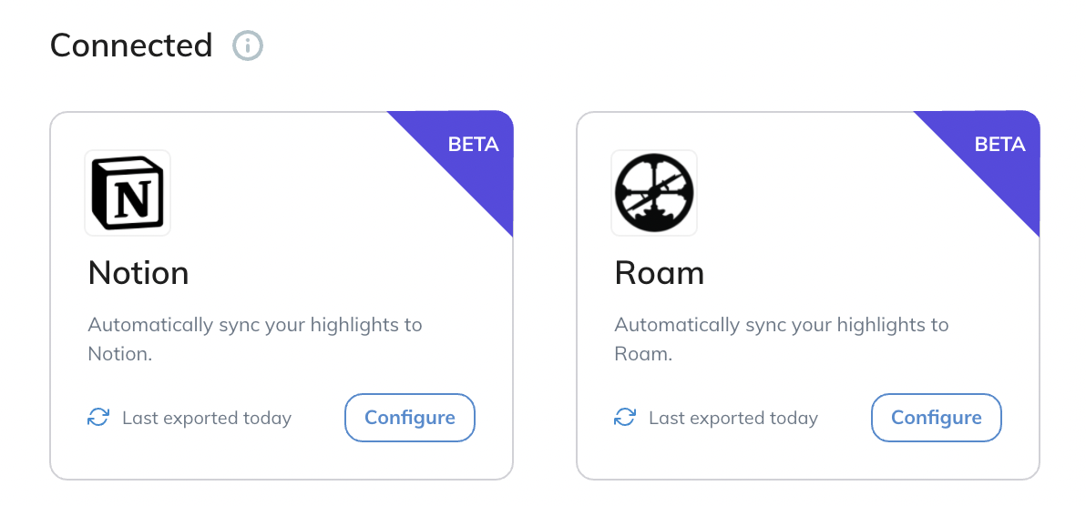Click the Notion logo icon

(128, 193)
